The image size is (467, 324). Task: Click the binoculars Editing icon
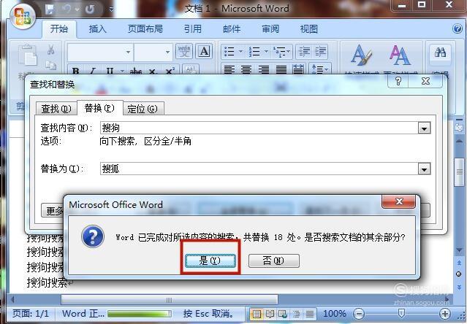pyautogui.click(x=440, y=53)
